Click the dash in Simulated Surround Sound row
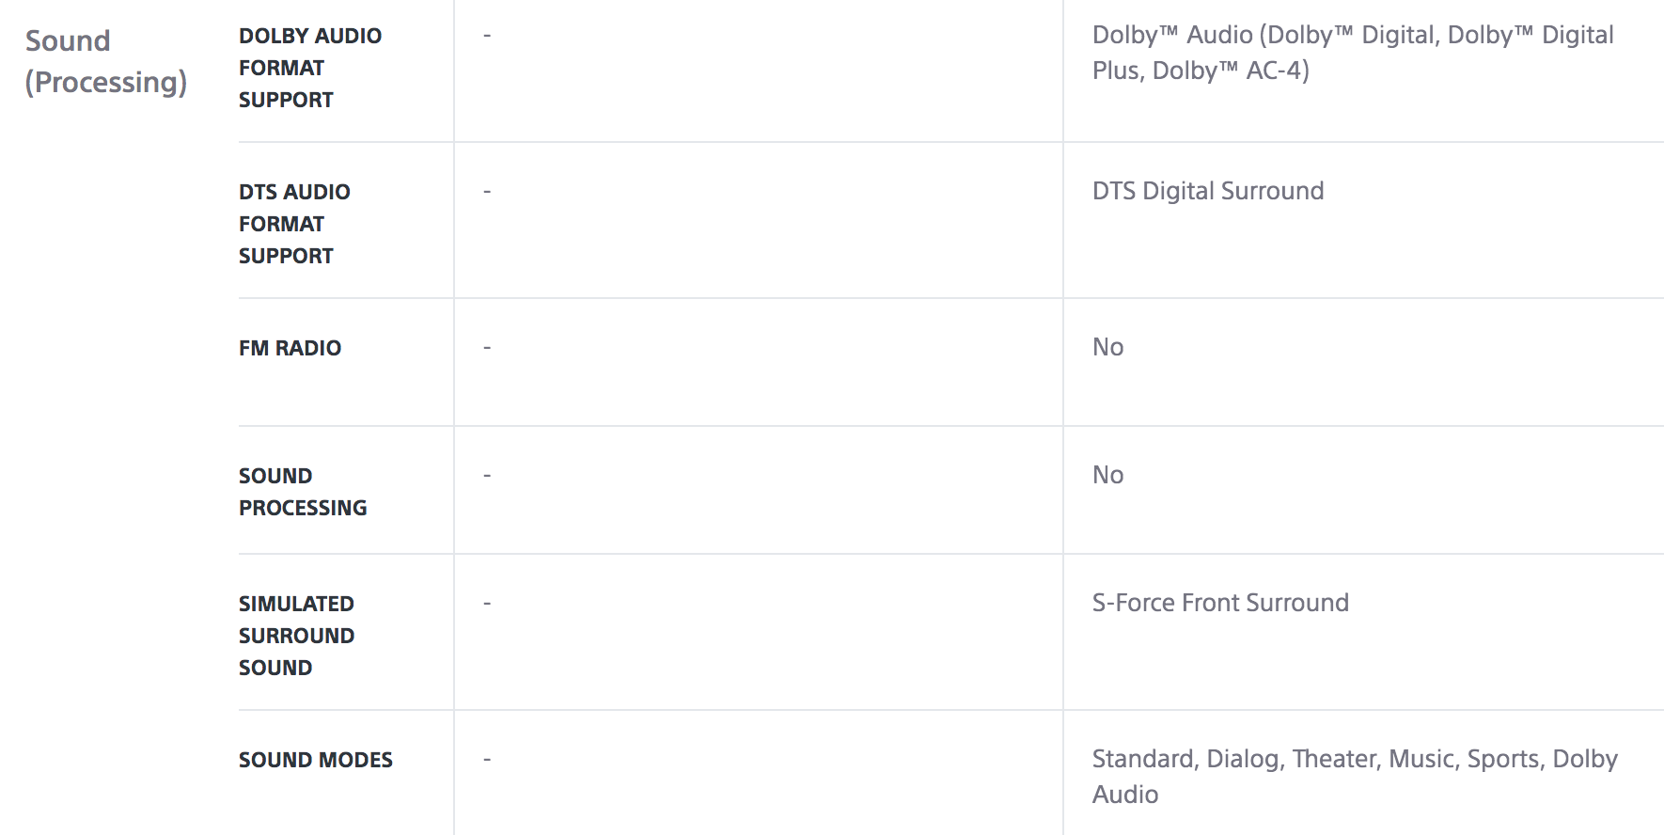The height and width of the screenshot is (835, 1664). click(x=487, y=604)
